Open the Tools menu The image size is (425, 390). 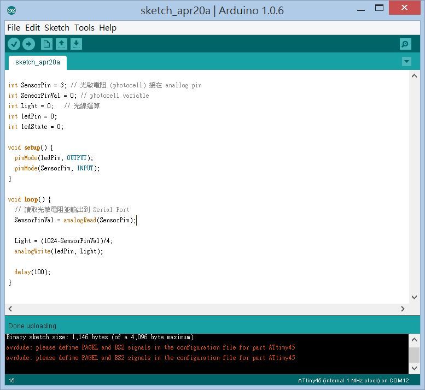(x=84, y=28)
